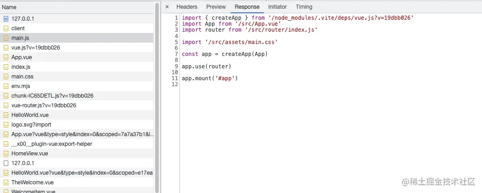Screen dimensions: 482x193
Task: Click the file icon next to App.vue
Action: pyautogui.click(x=6, y=57)
